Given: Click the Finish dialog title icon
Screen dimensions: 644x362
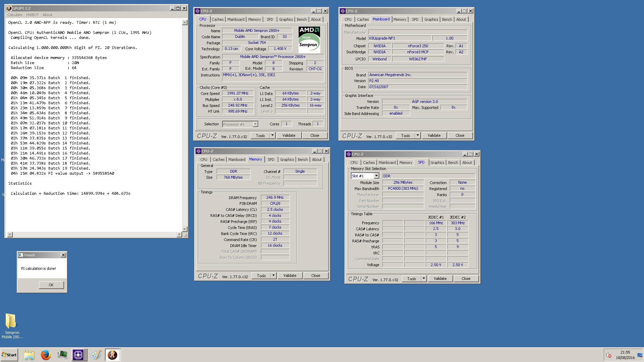Looking at the screenshot, I should tap(21, 255).
